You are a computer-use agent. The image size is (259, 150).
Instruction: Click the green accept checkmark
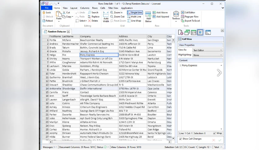pos(220,140)
